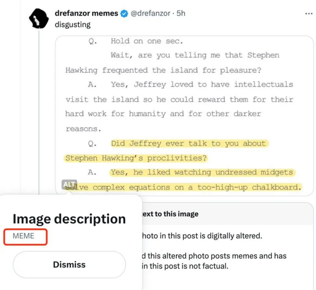
Task: Click the thread connector line under the avatar
Action: click(x=39, y=112)
